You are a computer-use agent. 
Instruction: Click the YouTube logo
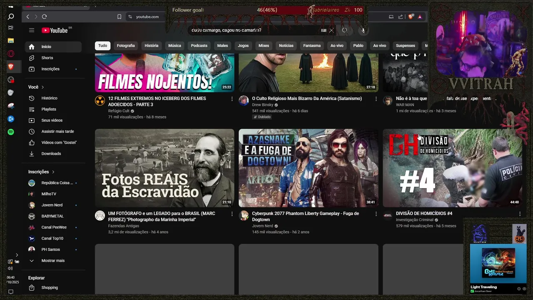tap(55, 30)
